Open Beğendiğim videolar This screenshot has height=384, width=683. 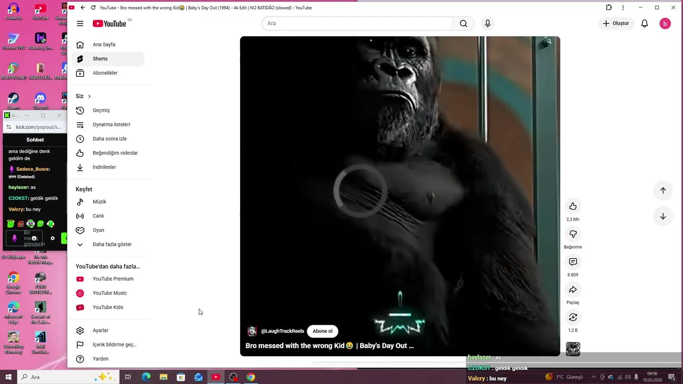click(108, 153)
